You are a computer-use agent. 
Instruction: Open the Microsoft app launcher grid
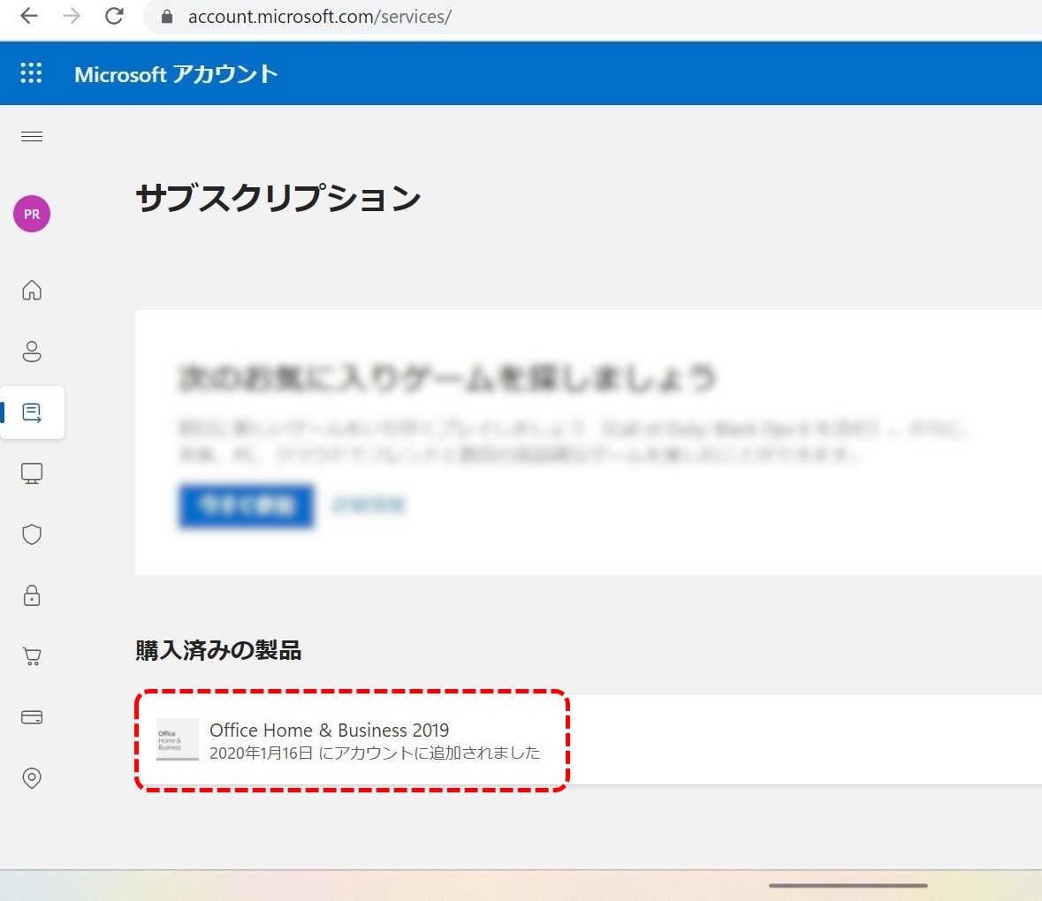coord(31,73)
